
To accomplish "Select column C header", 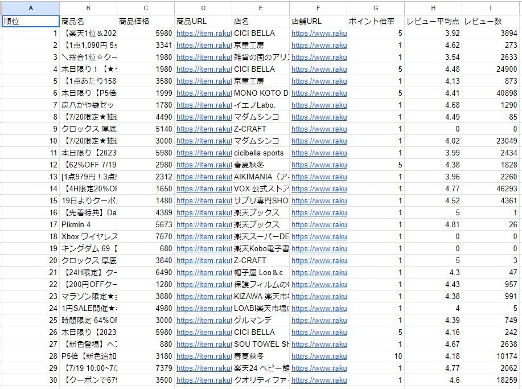I will tap(146, 8).
